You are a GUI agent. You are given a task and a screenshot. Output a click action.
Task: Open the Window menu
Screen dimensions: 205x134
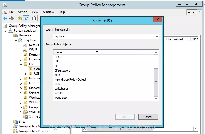tap(48, 12)
